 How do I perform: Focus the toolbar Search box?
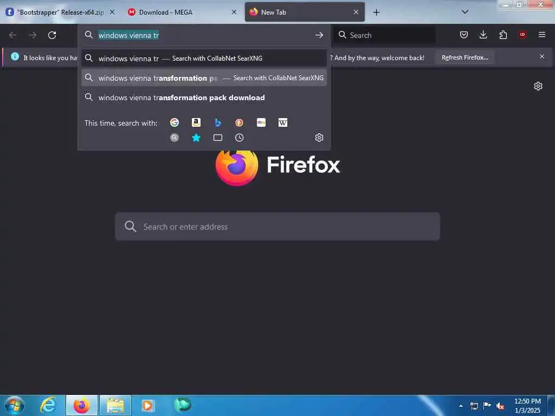tap(385, 35)
